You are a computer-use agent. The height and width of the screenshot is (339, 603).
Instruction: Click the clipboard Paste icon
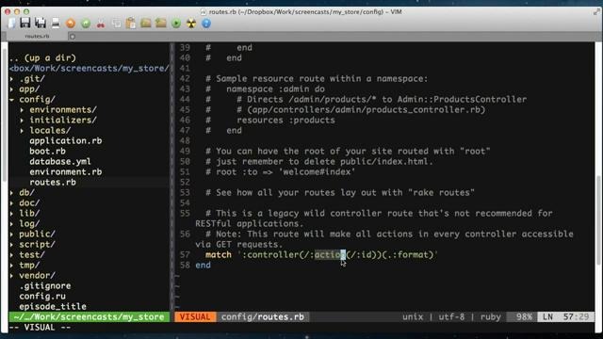131,23
